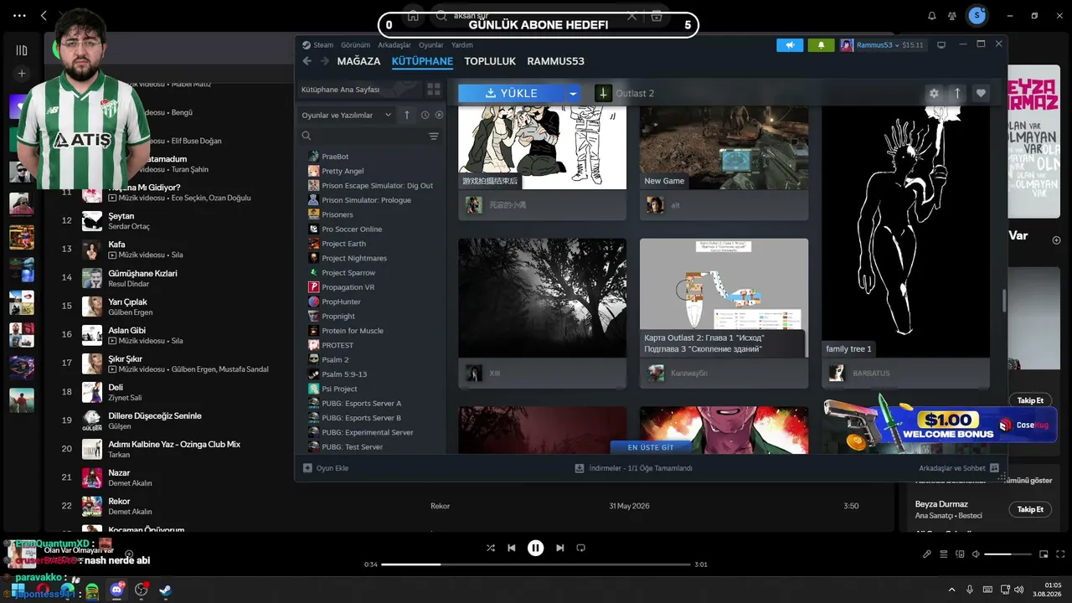Click EN ÜSTE GİT button
The width and height of the screenshot is (1072, 603).
(x=651, y=447)
